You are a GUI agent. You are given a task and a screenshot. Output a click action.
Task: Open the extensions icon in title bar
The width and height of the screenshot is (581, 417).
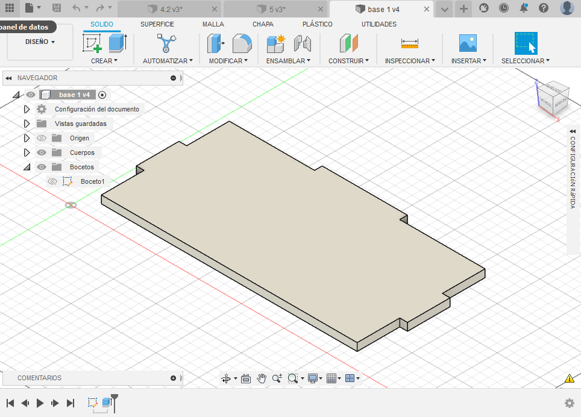pyautogui.click(x=483, y=8)
